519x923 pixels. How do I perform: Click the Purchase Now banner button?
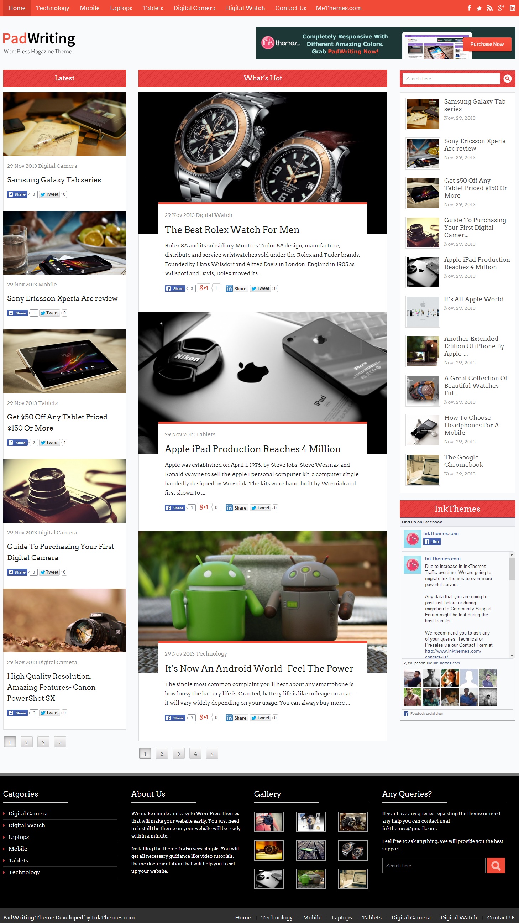tap(487, 44)
